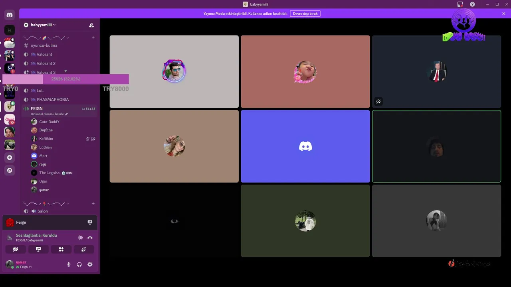Click KeRiMm's muted mic indicator

pos(88,139)
